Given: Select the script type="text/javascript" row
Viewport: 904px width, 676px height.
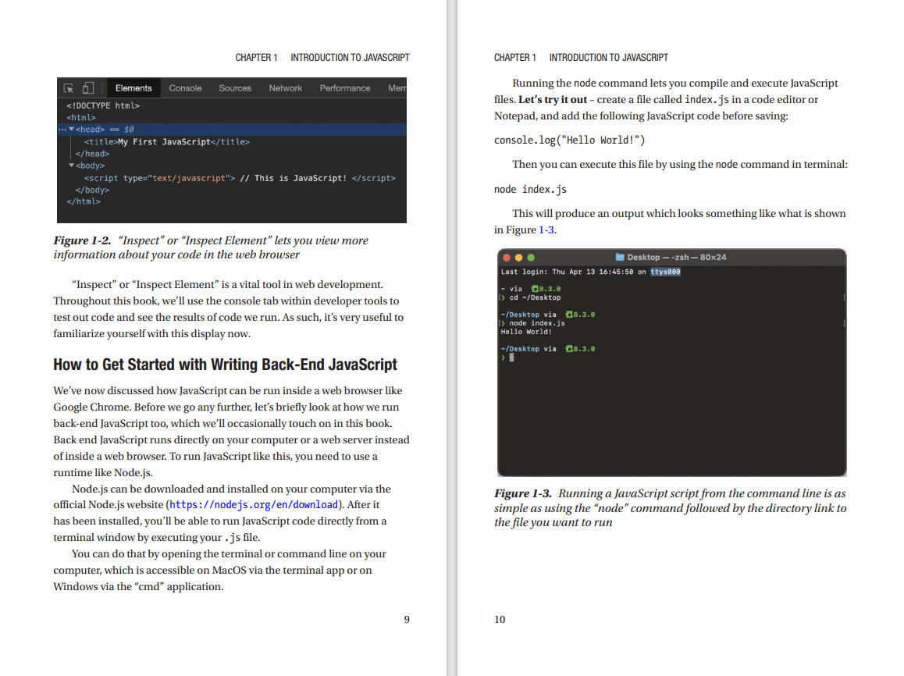Looking at the screenshot, I should [240, 178].
